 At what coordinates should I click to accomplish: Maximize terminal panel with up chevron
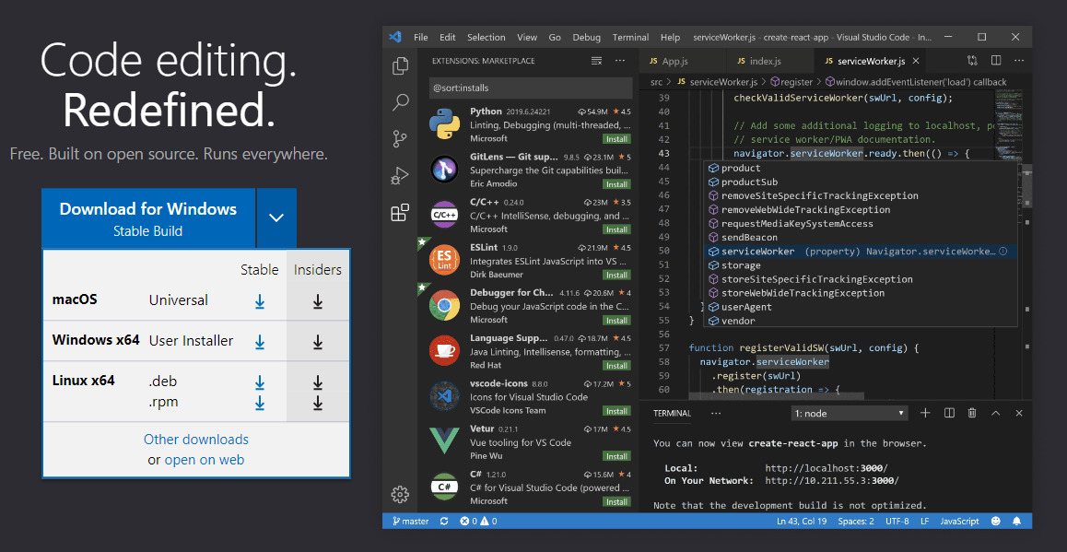pos(995,413)
